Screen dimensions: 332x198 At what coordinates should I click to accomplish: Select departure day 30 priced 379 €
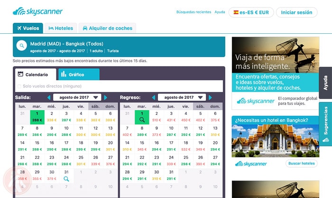tap(52, 176)
